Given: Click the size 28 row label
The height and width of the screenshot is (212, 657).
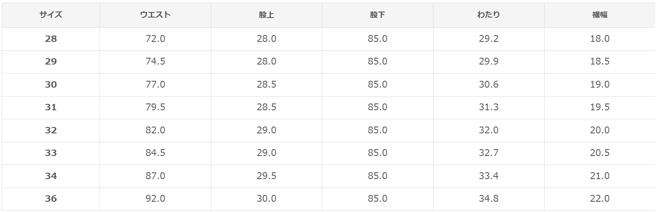Looking at the screenshot, I should [x=51, y=39].
